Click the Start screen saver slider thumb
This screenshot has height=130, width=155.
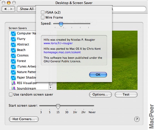point(58,106)
